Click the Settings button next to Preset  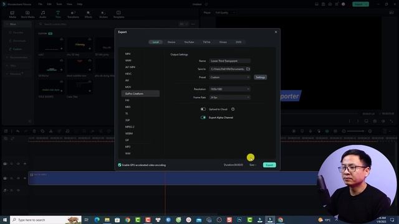(261, 77)
